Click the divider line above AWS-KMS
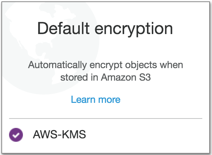The image size is (212, 155). coord(105,119)
